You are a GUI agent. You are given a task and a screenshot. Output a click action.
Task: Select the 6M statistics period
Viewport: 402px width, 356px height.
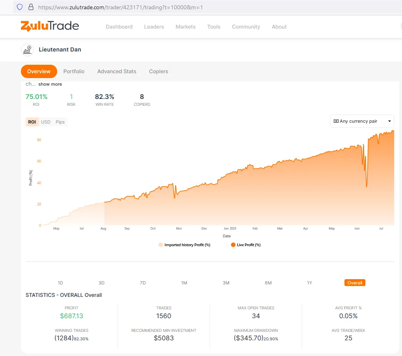(x=268, y=283)
